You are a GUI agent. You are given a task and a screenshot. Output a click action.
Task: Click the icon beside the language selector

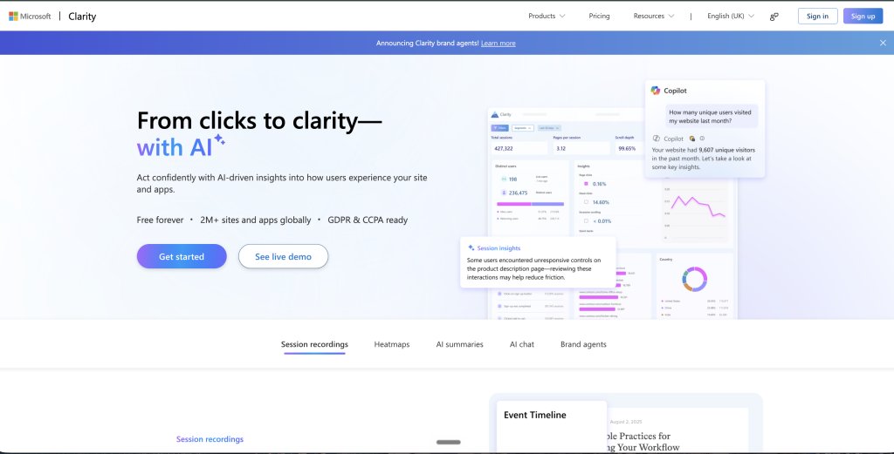click(x=774, y=17)
